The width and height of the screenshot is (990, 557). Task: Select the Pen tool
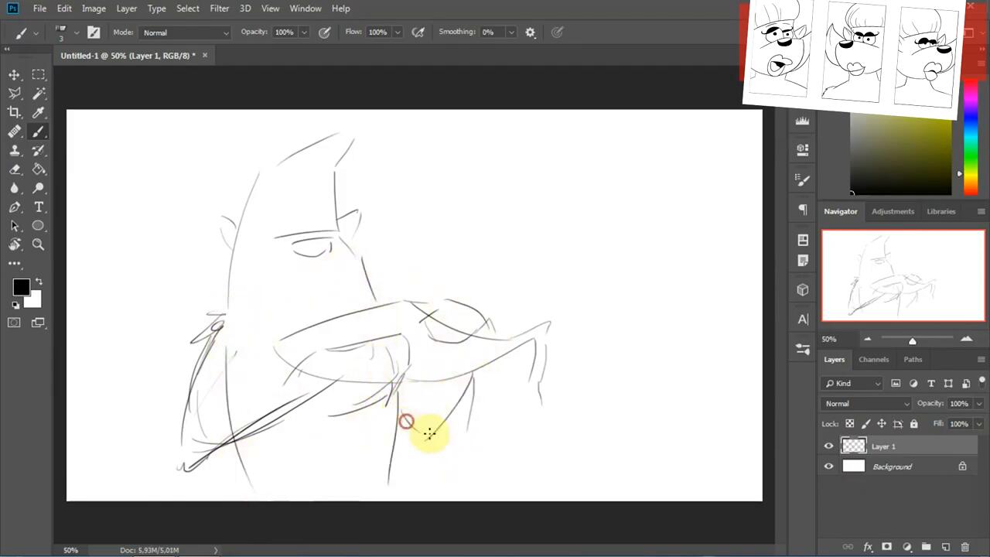[x=14, y=207]
